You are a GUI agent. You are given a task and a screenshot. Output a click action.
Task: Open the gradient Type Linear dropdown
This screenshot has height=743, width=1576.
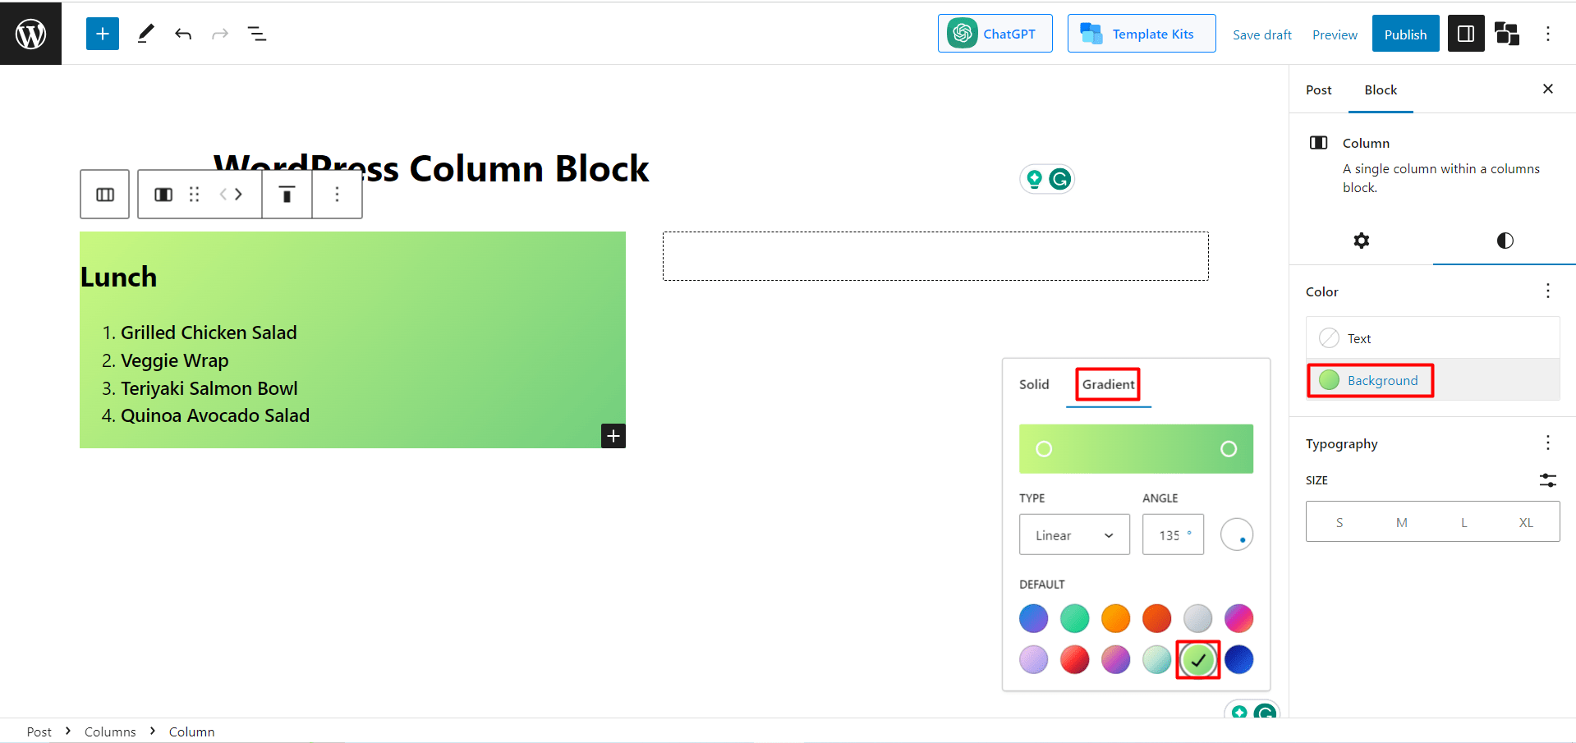pos(1074,535)
